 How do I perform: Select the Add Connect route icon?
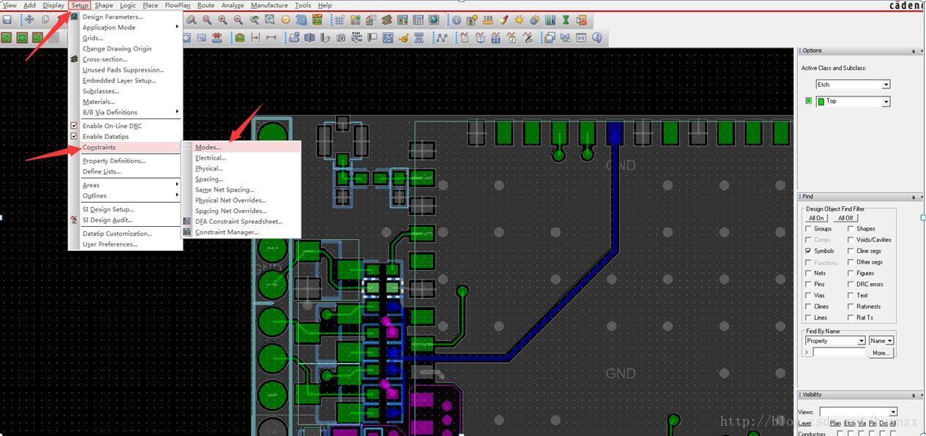click(441, 37)
